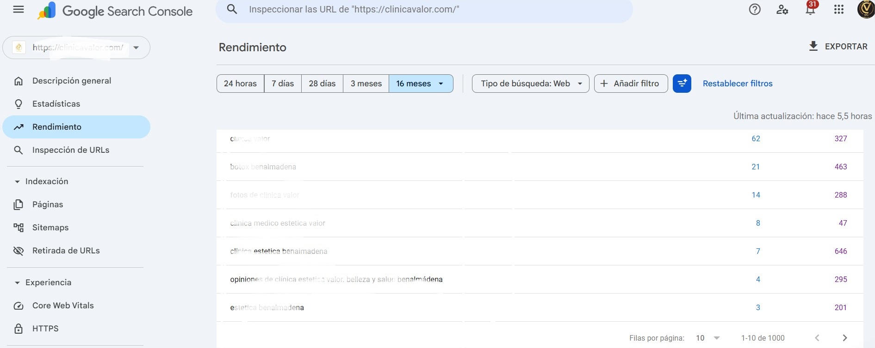Click impressions value 646
875x348 pixels.
841,251
